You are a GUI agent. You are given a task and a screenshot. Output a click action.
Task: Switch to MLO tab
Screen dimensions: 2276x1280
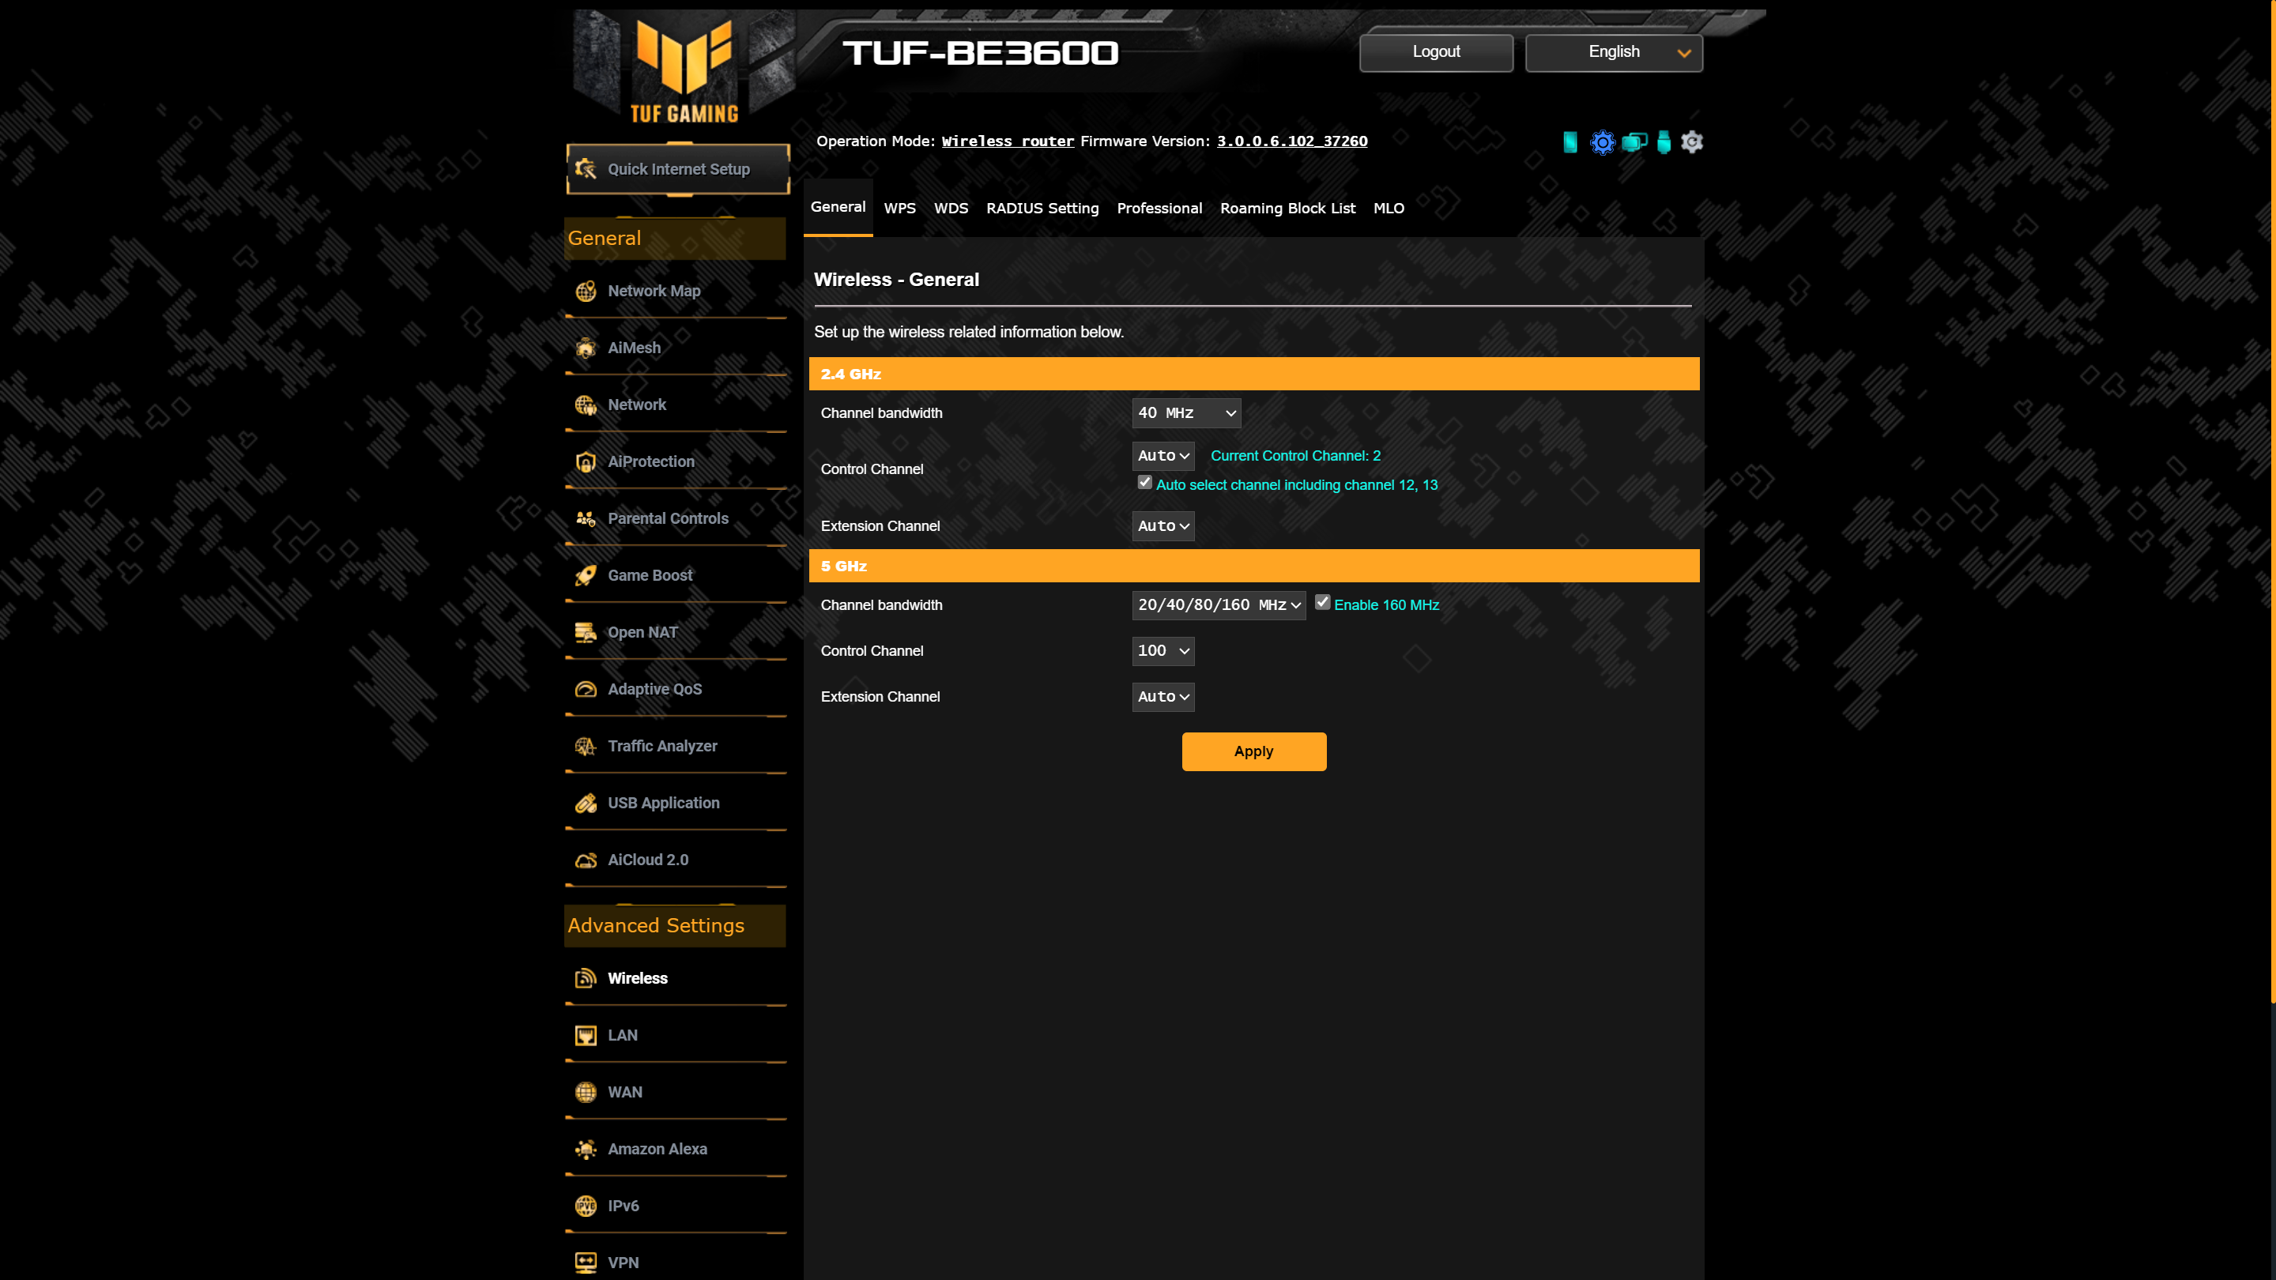click(1388, 206)
